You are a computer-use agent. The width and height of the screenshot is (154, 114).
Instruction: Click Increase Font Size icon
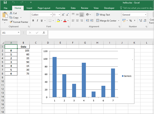point(63,15)
